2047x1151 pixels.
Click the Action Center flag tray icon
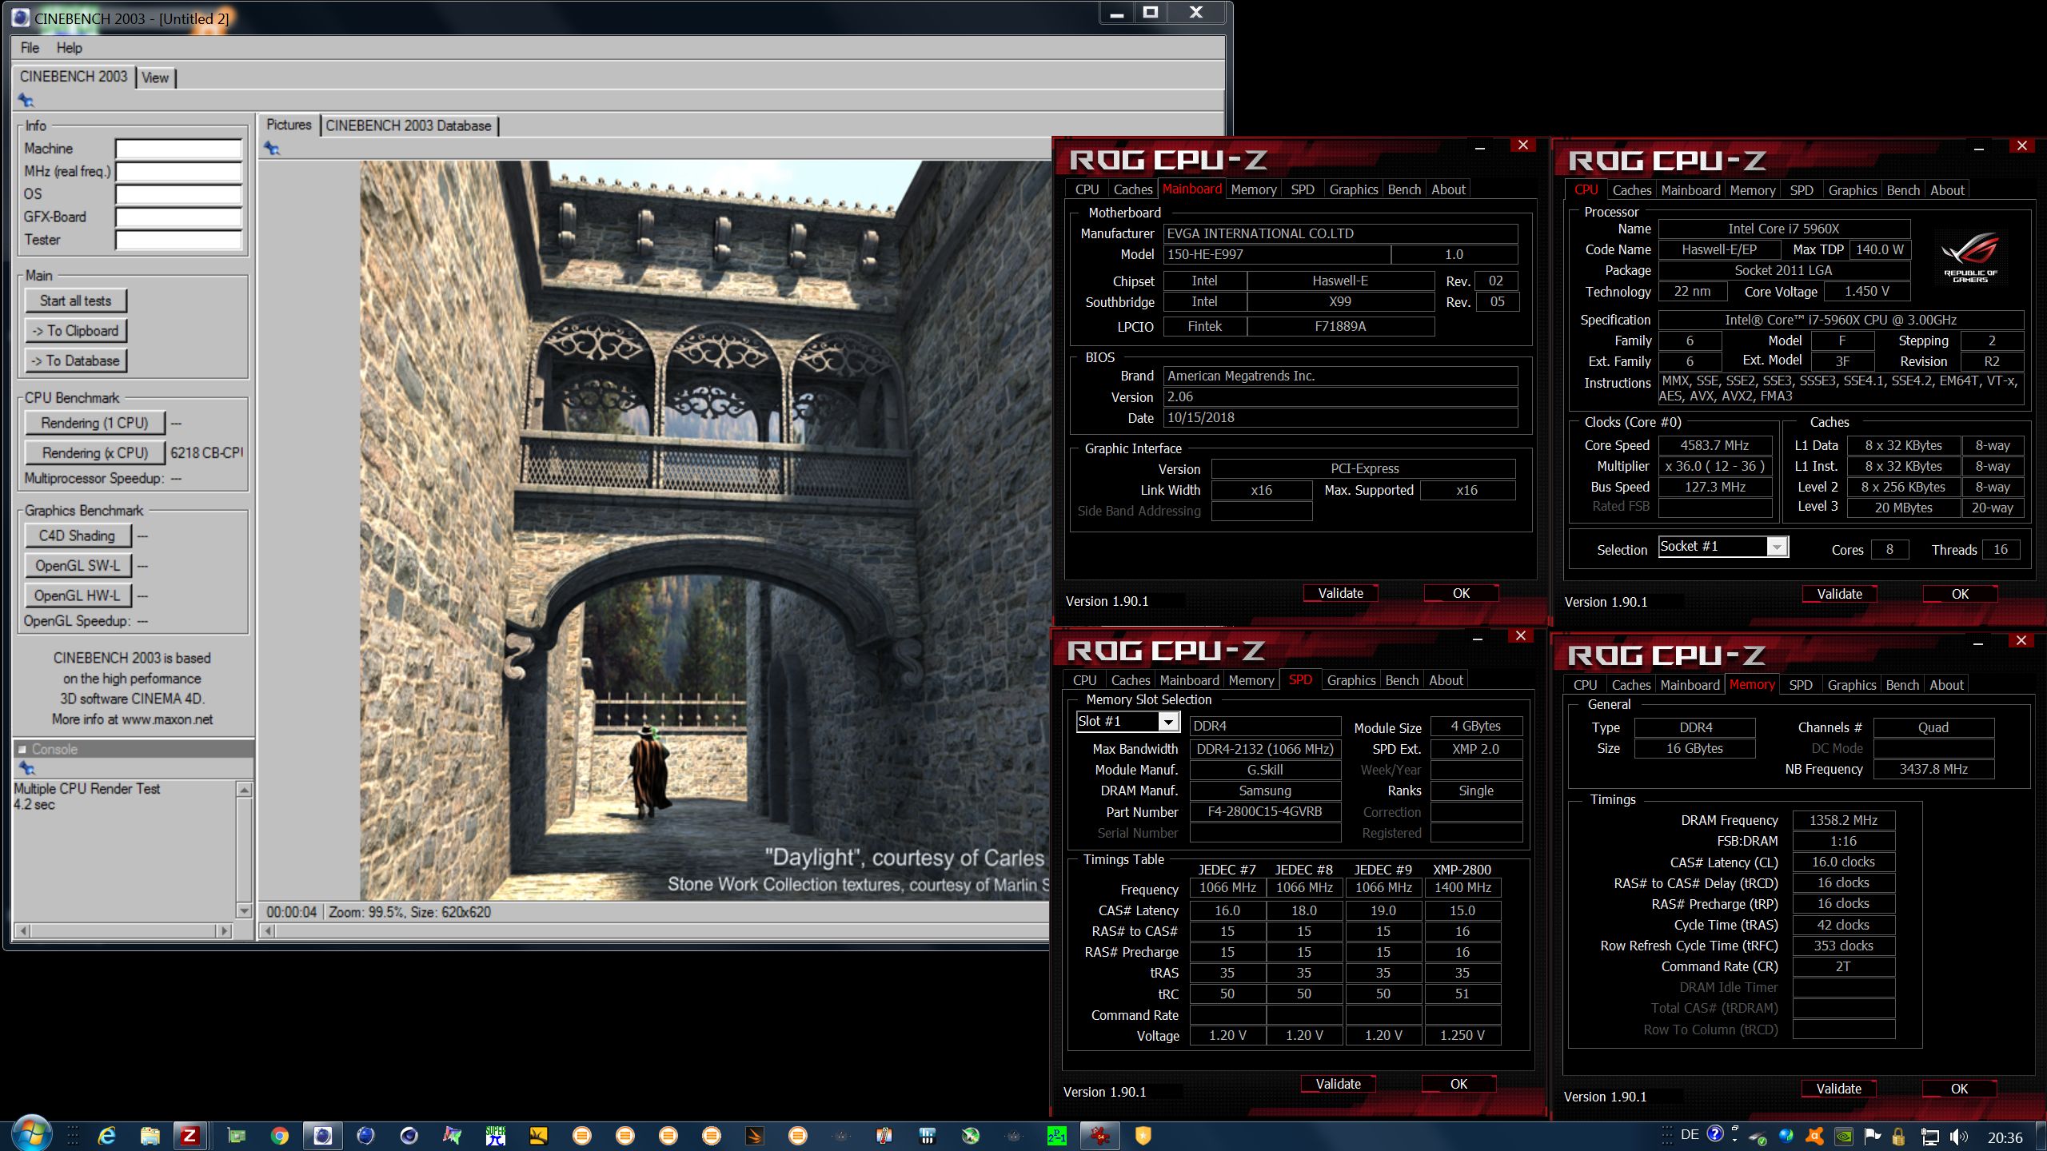point(1873,1136)
